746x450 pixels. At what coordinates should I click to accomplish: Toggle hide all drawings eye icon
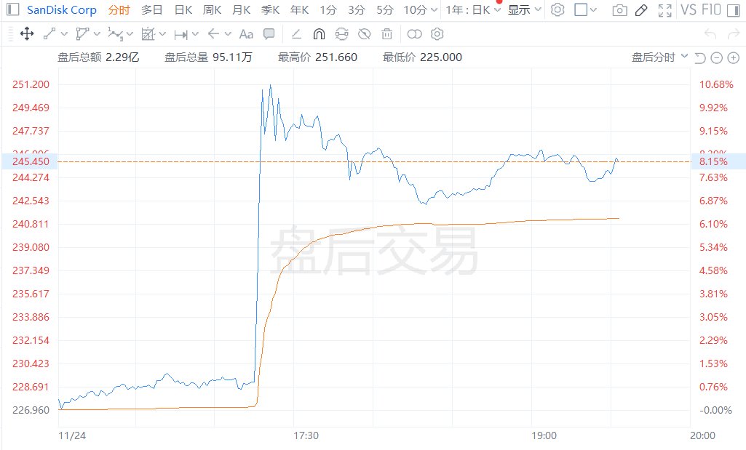pyautogui.click(x=365, y=33)
